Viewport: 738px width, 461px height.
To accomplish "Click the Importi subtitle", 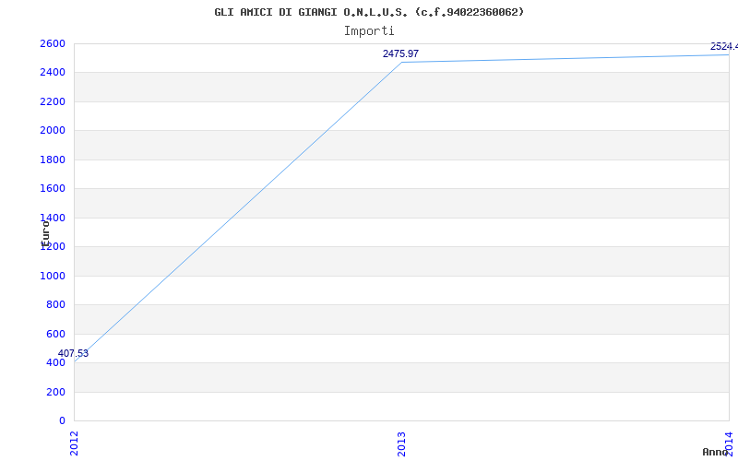I will click(x=369, y=31).
